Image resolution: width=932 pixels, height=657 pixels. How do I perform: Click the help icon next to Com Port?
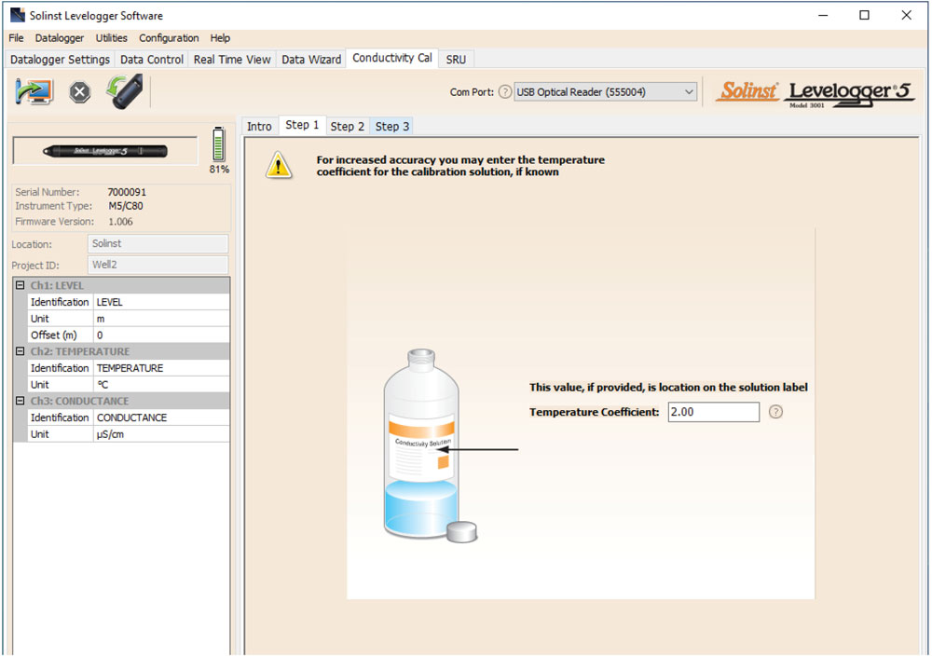(x=505, y=92)
